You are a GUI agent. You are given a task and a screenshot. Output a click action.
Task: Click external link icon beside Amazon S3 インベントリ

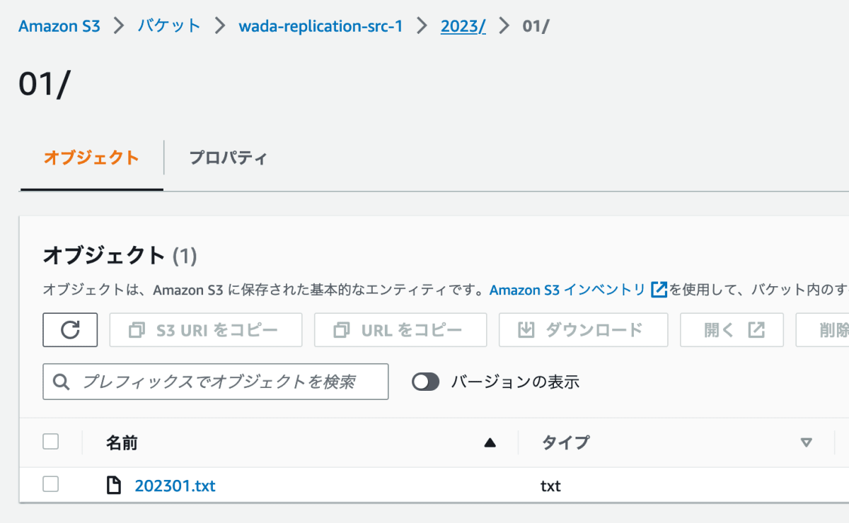[659, 289]
